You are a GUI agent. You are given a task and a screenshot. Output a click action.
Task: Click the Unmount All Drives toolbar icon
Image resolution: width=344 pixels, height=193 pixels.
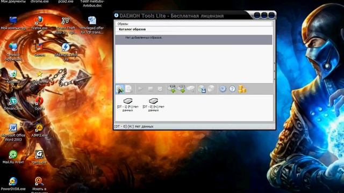point(160,89)
